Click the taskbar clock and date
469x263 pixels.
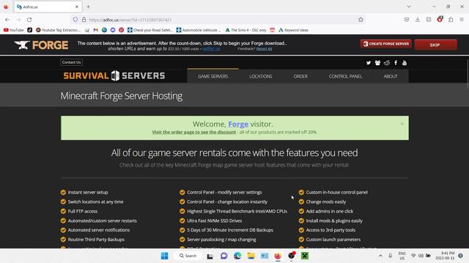pyautogui.click(x=445, y=256)
